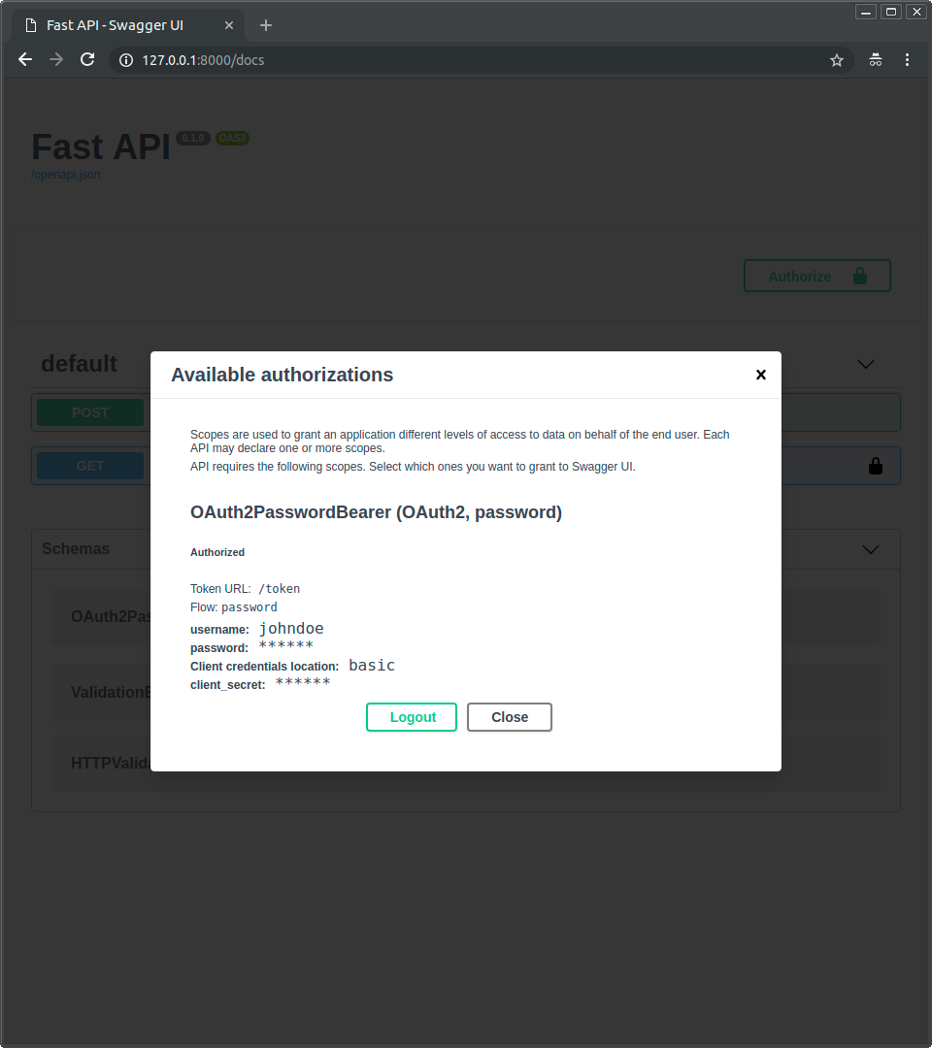This screenshot has width=932, height=1048.
Task: Reload the page with refresh icon
Action: [x=87, y=60]
